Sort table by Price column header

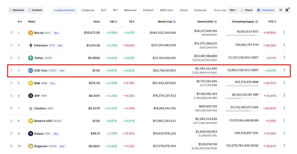pos(97,22)
